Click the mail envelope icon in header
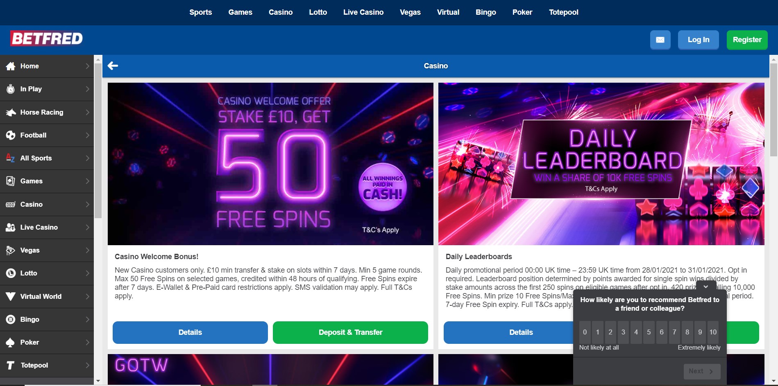This screenshot has height=386, width=778. [660, 40]
